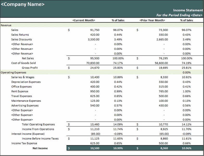204x156 pixels.
Task: Click Income From Operations value 11,210
Action: click(x=95, y=129)
